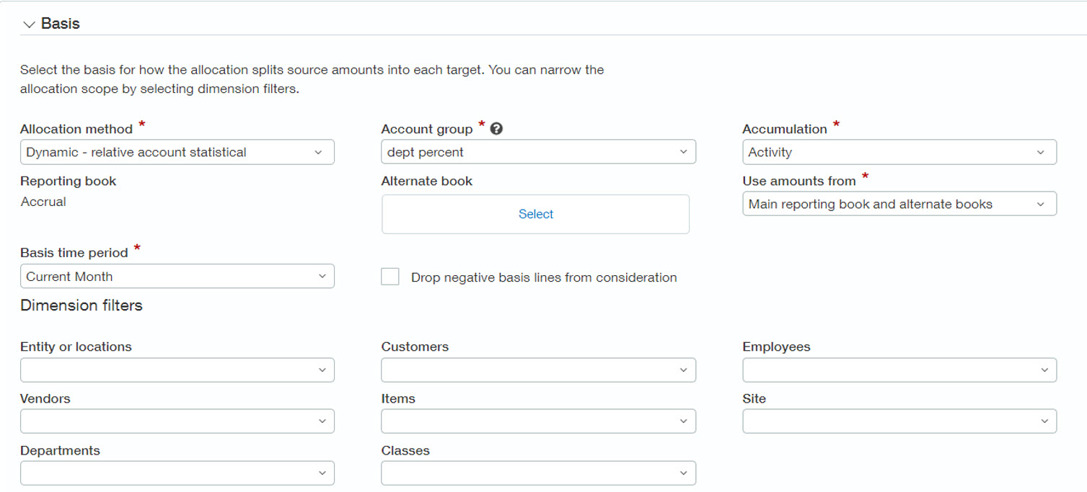The image size is (1087, 492).
Task: Expand the Classes dimension filter
Action: click(x=538, y=473)
